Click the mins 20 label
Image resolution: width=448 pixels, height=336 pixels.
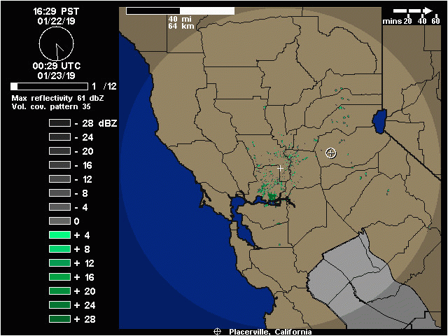397,21
